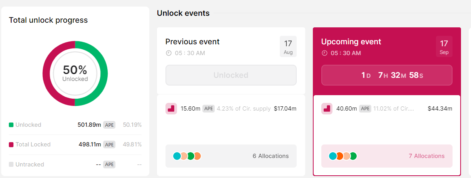Click the clock icon under Upcoming event

click(324, 53)
